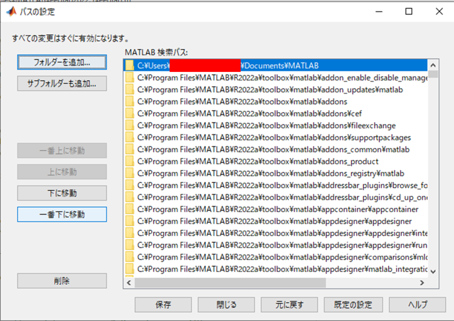
Task: Click folder icon of Documents¥MATLAB row
Action: click(x=130, y=66)
